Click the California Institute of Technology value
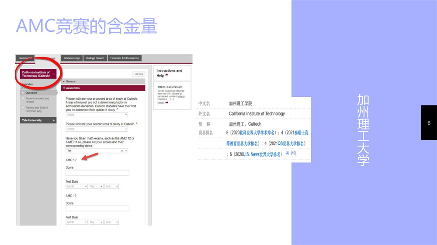This screenshot has width=437, height=245. [x=257, y=114]
